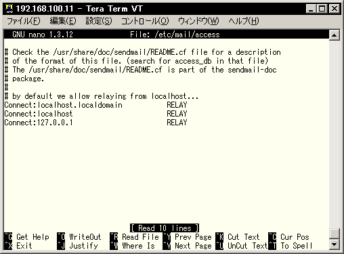Screen dimensions: 344x254
Task: Click the 'Connect:localhost' entry line
Action: click(x=95, y=114)
